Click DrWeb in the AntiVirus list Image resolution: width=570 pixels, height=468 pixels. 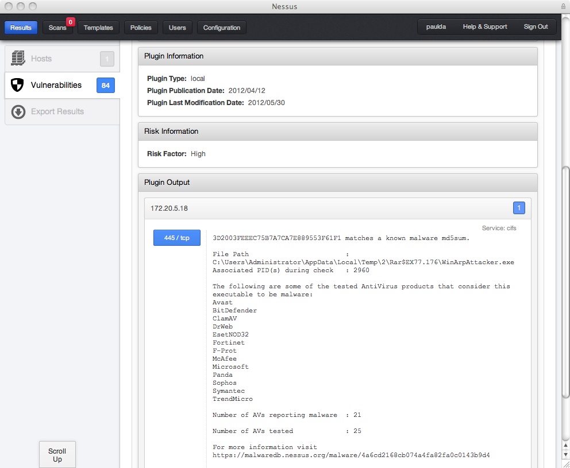click(222, 326)
